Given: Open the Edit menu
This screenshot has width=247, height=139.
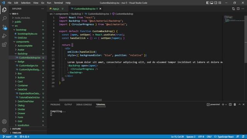Looking at the screenshot, I should tap(16, 3).
